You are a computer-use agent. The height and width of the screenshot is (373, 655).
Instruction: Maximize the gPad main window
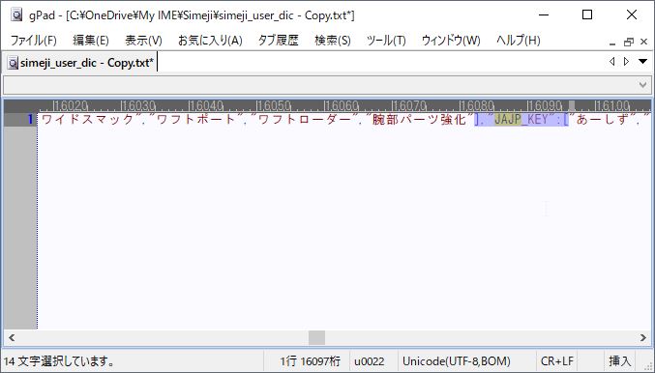[x=587, y=15]
